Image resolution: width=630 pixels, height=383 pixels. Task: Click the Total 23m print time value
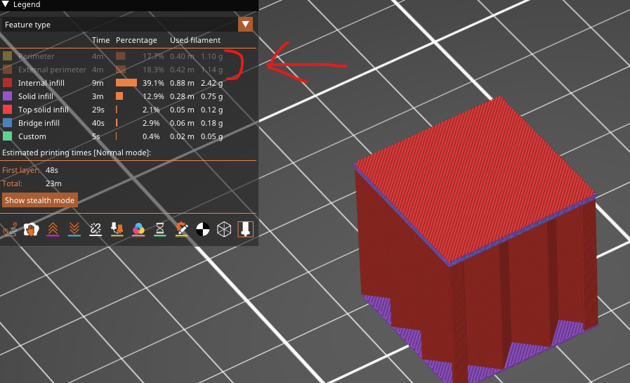point(53,183)
